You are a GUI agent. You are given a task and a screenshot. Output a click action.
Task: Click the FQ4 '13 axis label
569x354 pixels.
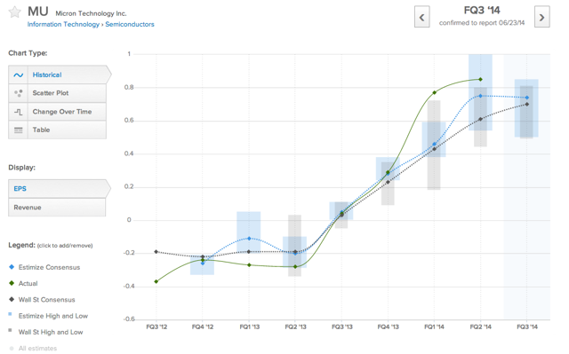pyautogui.click(x=388, y=326)
